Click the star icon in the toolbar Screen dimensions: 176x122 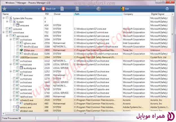(5, 9)
